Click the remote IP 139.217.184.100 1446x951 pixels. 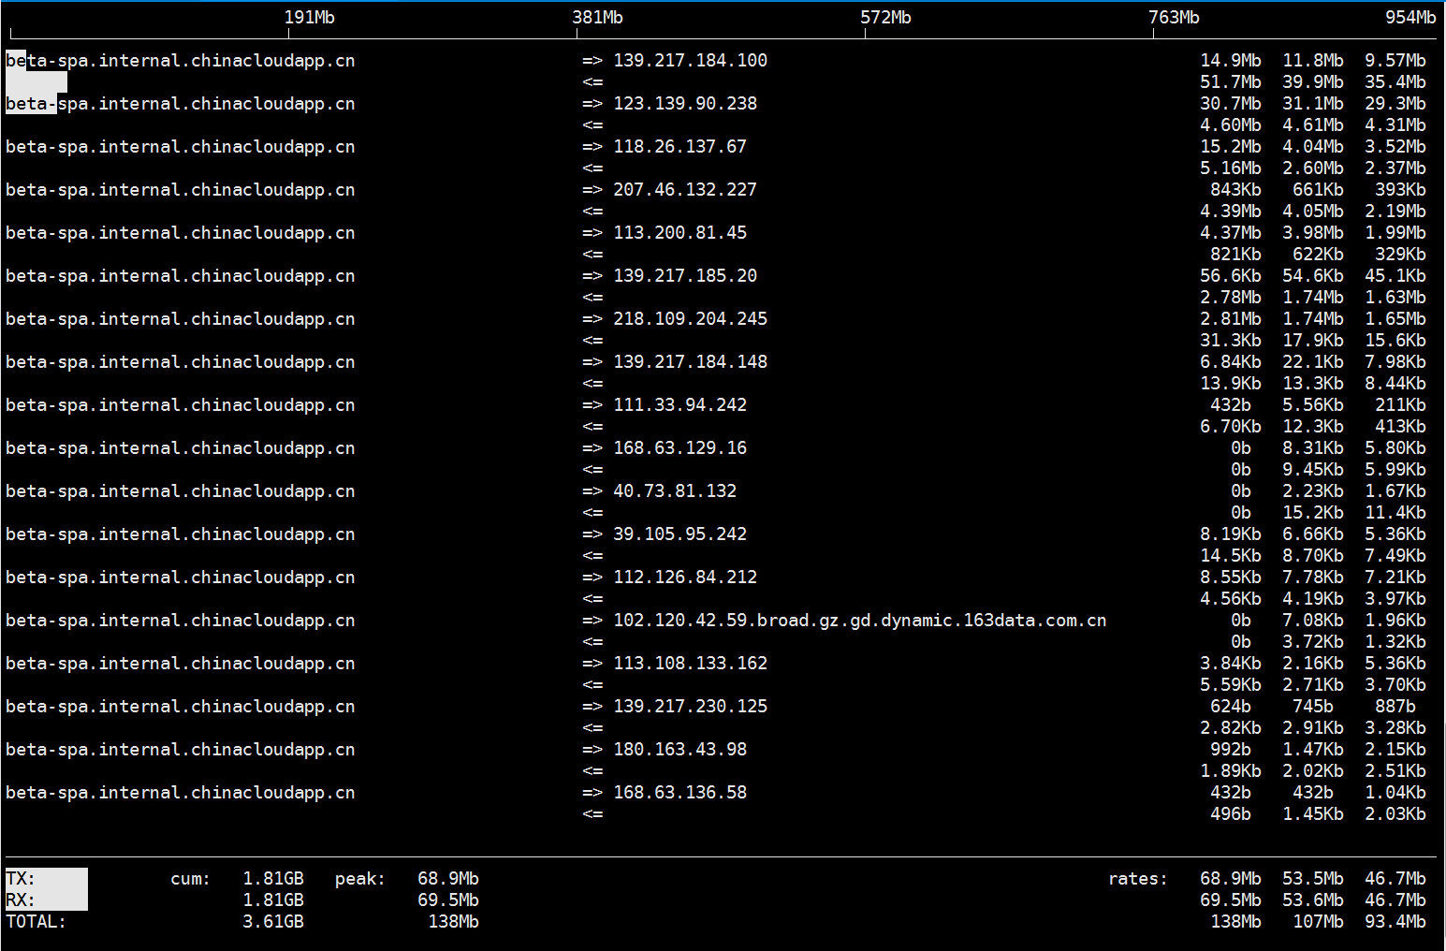690,60
